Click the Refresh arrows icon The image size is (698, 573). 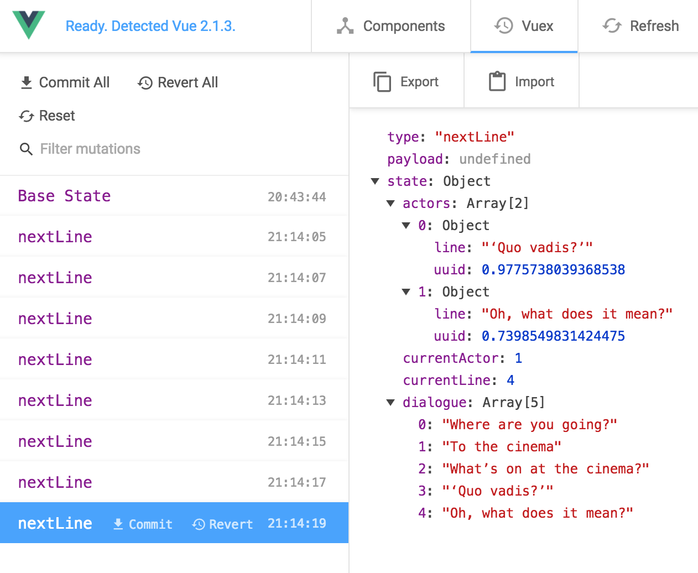[x=612, y=26]
